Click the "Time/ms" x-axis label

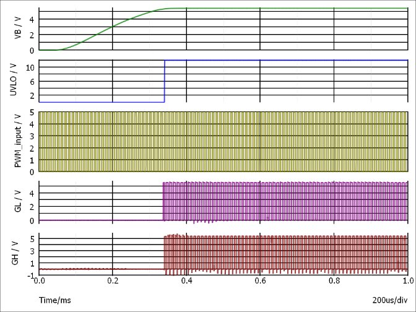(x=54, y=301)
